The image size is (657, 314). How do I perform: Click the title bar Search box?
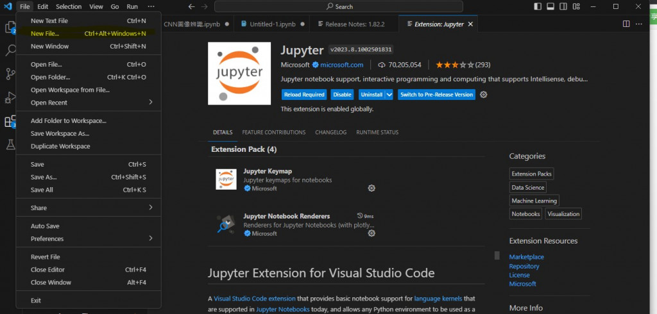[339, 6]
